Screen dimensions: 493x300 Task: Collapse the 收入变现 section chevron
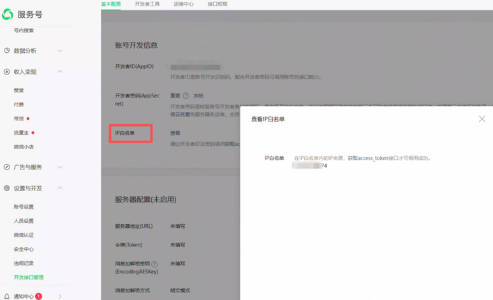pos(60,71)
